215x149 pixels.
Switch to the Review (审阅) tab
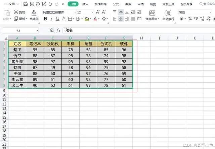[x=141, y=4]
